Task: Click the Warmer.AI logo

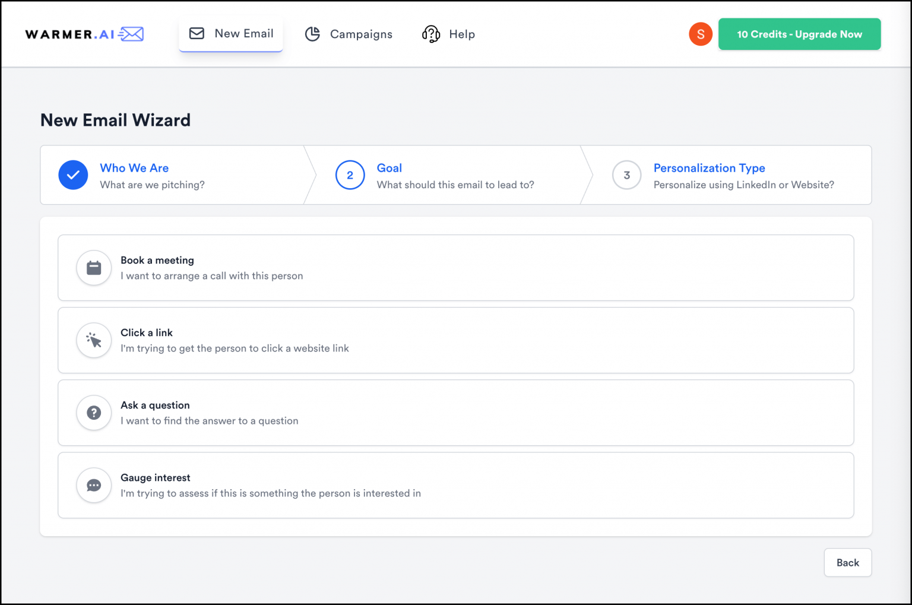Action: pyautogui.click(x=84, y=34)
